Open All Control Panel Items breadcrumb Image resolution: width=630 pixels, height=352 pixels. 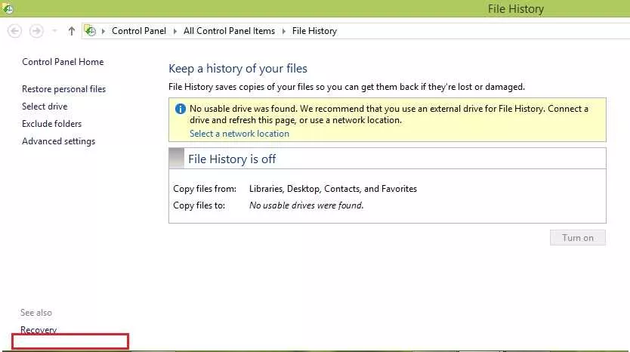[x=229, y=31]
